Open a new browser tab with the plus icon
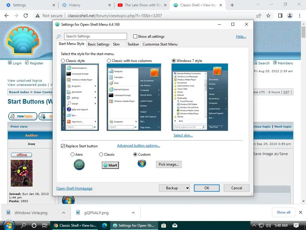 [x=232, y=5]
